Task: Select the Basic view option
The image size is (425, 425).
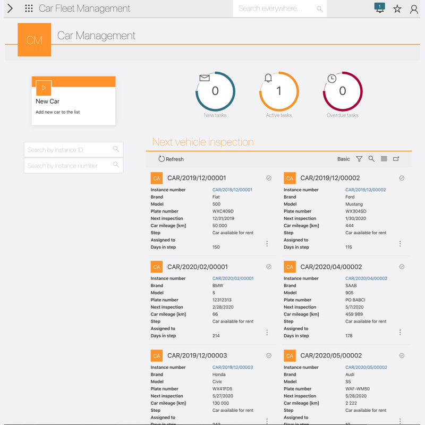Action: click(343, 159)
